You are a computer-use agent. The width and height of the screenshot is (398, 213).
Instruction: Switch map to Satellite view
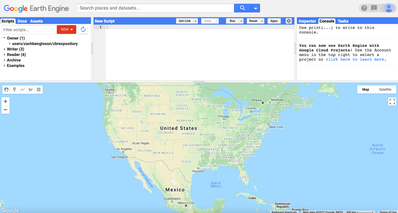point(385,89)
